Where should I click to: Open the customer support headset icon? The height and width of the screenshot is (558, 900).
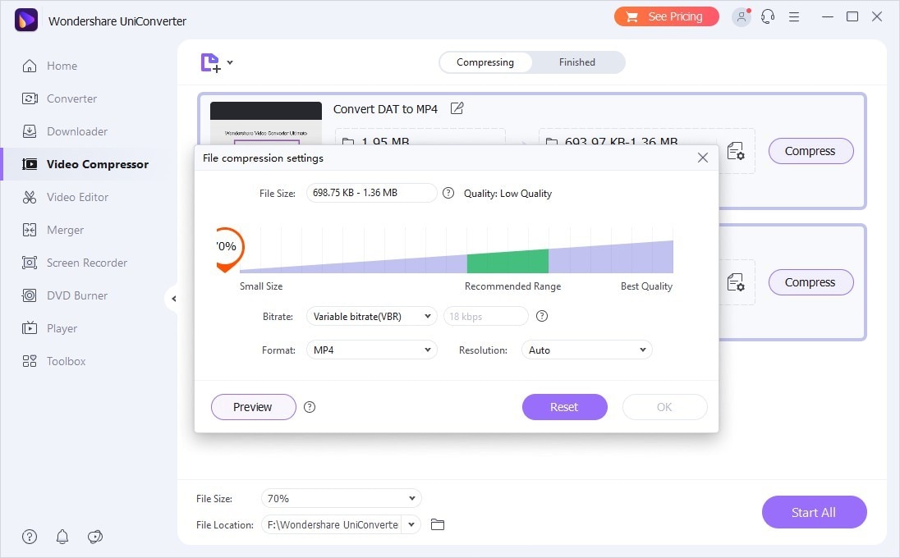point(768,16)
